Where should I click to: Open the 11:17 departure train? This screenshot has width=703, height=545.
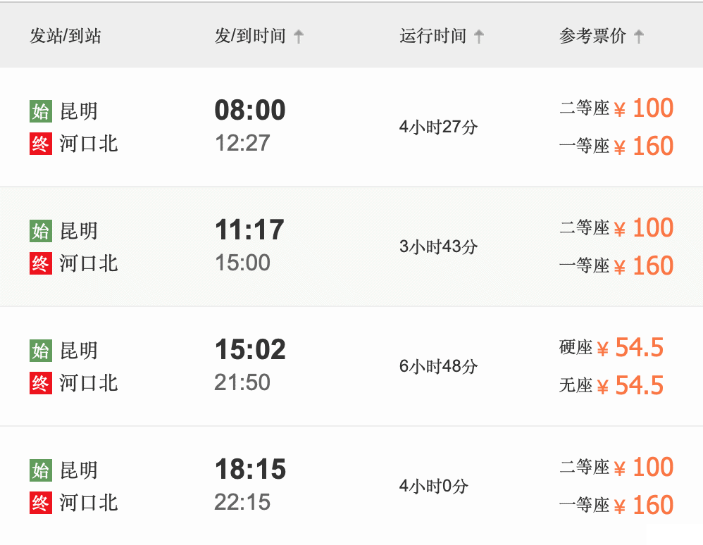pos(351,246)
